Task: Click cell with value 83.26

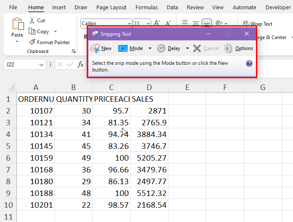Action: pos(112,146)
